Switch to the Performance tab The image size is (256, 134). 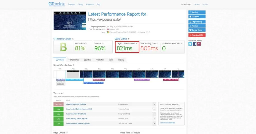(x=74, y=60)
